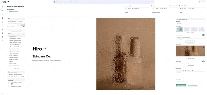
Task: Click the Previous period date range field
Action: (x=164, y=9)
